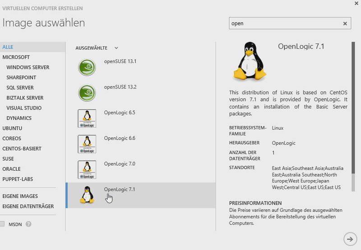Click the PREISINFORMATIONEN heading
The width and height of the screenshot is (361, 250).
coord(255,203)
